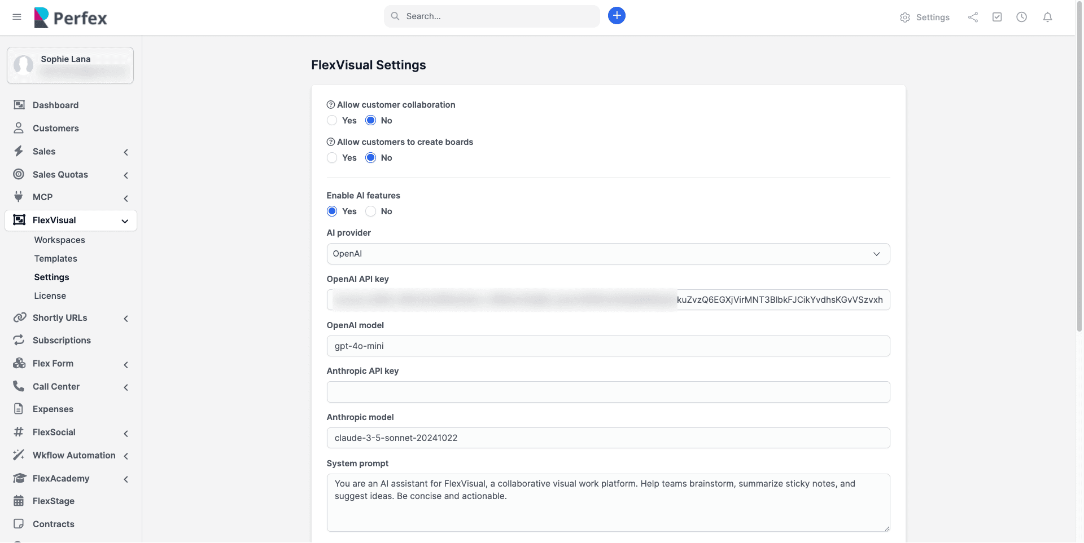The image size is (1084, 543).
Task: Click the FlexAcademy graduation cap icon
Action: coord(19,478)
